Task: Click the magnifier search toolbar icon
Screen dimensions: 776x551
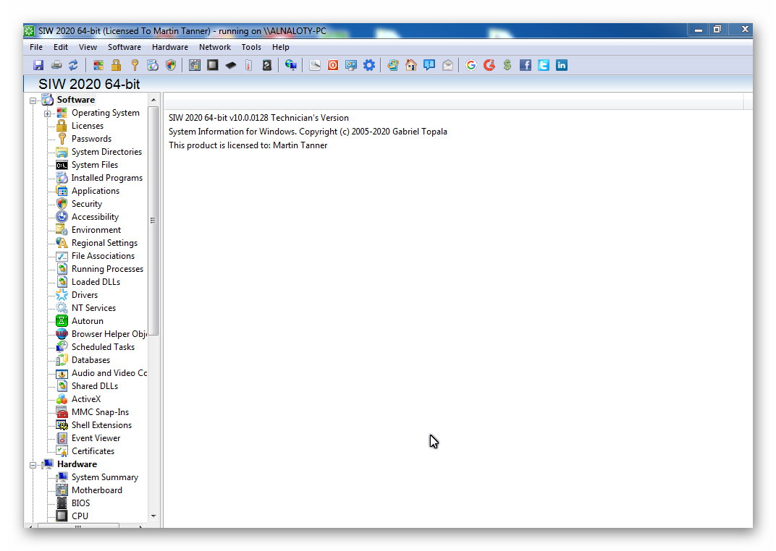Action: [x=315, y=65]
